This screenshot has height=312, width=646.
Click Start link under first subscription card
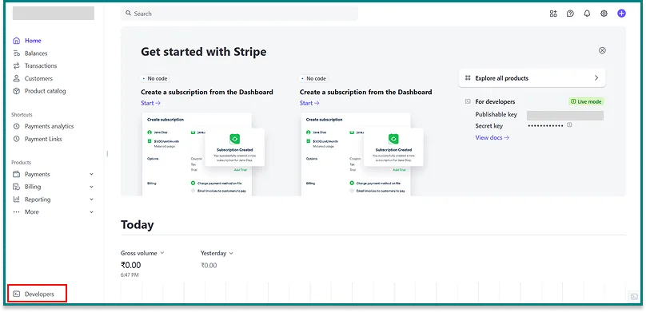click(x=151, y=103)
